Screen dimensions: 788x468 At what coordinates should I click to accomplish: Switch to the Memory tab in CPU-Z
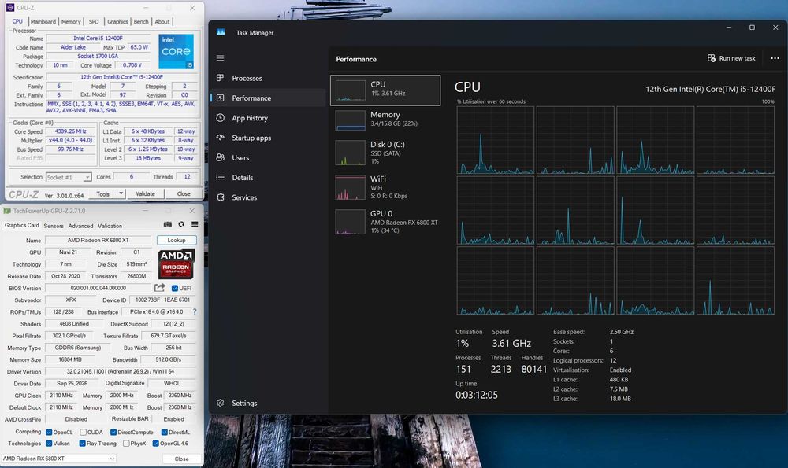click(71, 21)
